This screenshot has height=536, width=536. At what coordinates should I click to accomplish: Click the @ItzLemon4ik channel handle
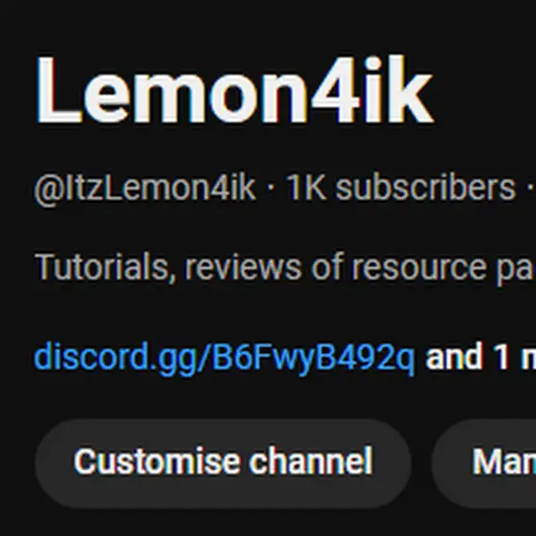(x=145, y=188)
